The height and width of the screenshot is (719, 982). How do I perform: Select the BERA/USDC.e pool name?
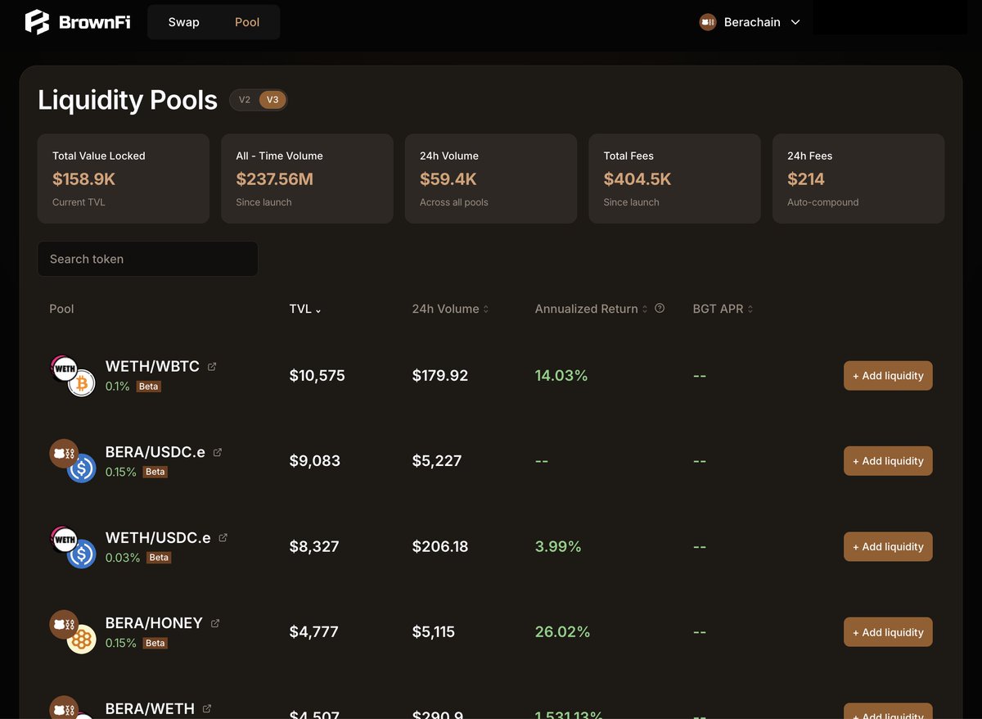(x=155, y=452)
